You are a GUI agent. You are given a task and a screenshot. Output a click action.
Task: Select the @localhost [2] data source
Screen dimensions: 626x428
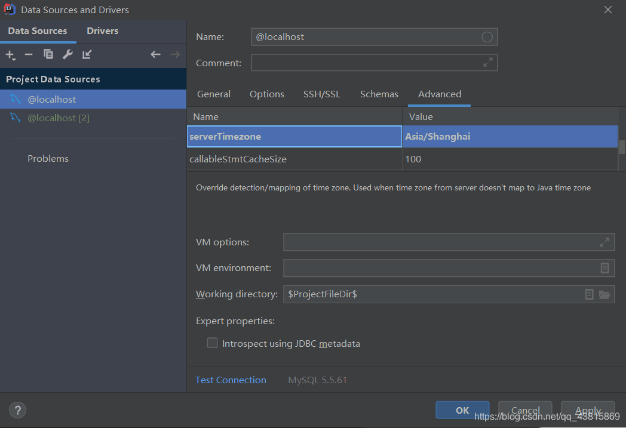pos(93,118)
